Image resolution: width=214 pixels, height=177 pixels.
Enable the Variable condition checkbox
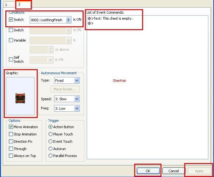[11, 40]
